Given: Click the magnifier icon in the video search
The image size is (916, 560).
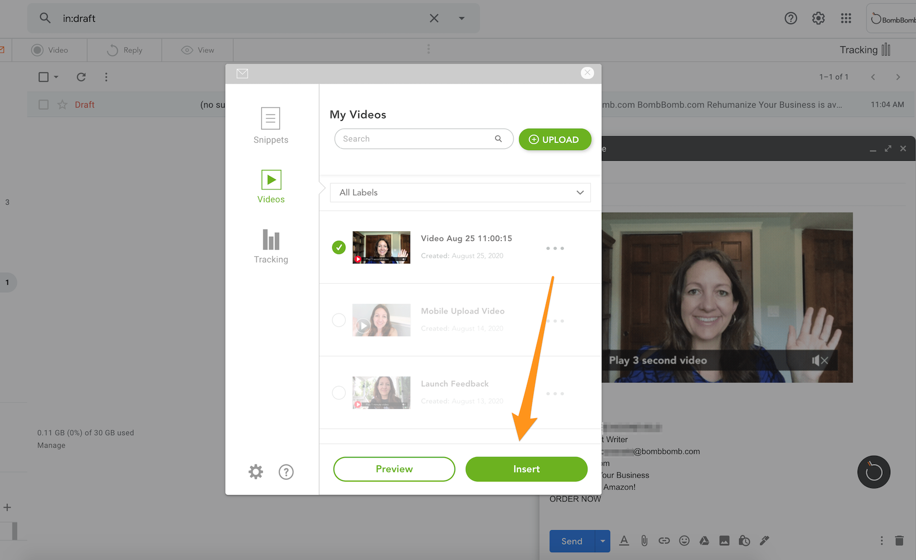Looking at the screenshot, I should tap(499, 138).
